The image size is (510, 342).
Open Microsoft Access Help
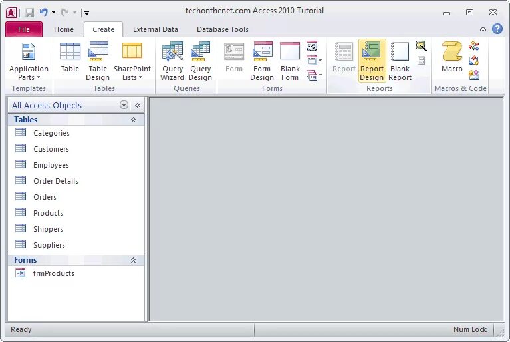click(497, 29)
